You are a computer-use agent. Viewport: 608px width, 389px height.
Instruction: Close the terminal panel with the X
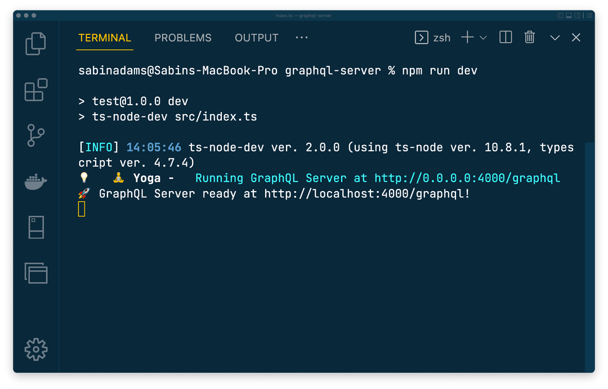tap(576, 37)
